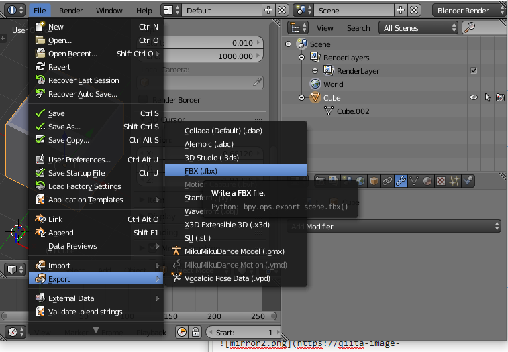
Task: Click the timeline Start frame field
Action: pyautogui.click(x=244, y=333)
